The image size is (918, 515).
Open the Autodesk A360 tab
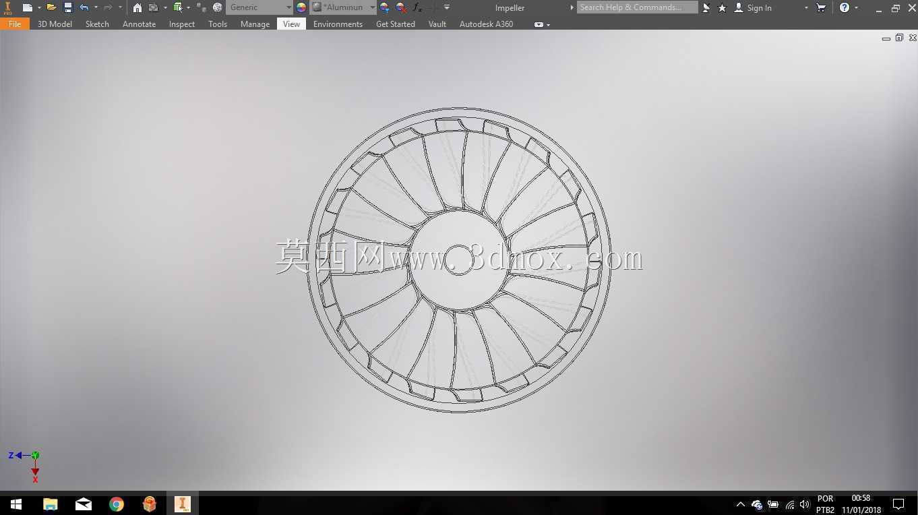click(x=486, y=24)
